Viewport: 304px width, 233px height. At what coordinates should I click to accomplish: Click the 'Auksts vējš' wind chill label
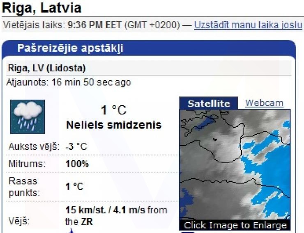click(33, 146)
